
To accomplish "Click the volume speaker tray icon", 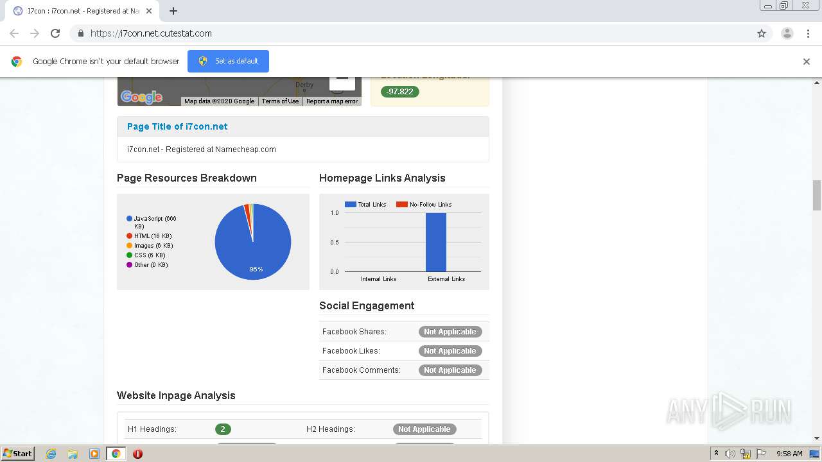I will tap(730, 454).
